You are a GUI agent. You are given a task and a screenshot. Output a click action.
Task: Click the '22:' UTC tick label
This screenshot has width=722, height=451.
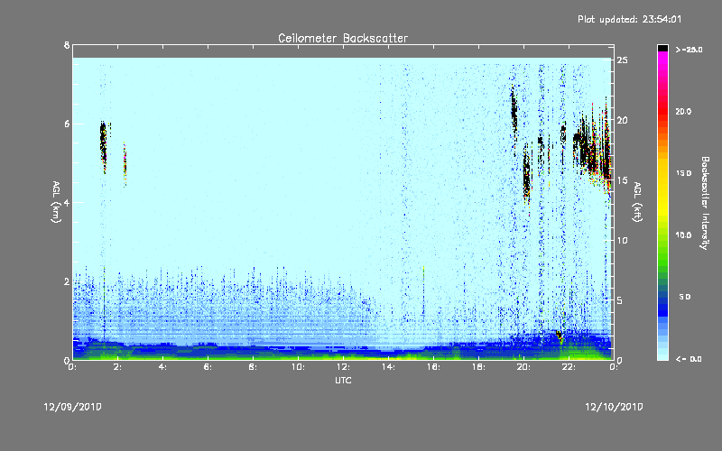[569, 367]
